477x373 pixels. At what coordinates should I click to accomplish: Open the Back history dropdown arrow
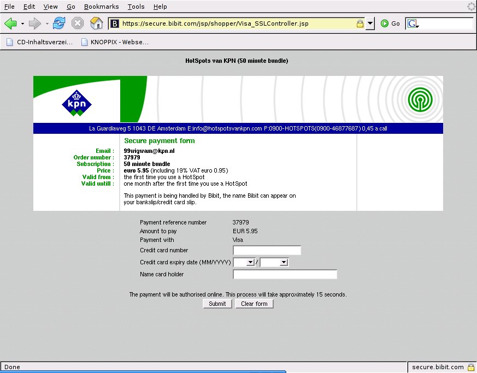tap(22, 23)
